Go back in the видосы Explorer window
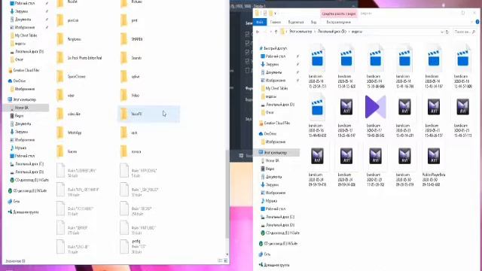482x271 pixels. click(258, 32)
